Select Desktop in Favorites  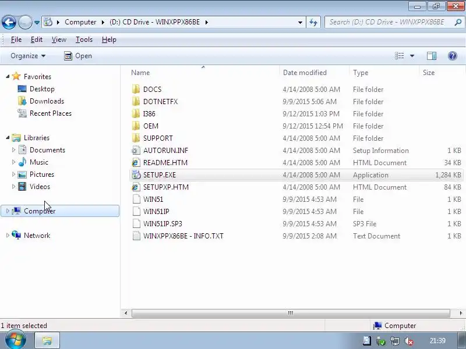42,89
